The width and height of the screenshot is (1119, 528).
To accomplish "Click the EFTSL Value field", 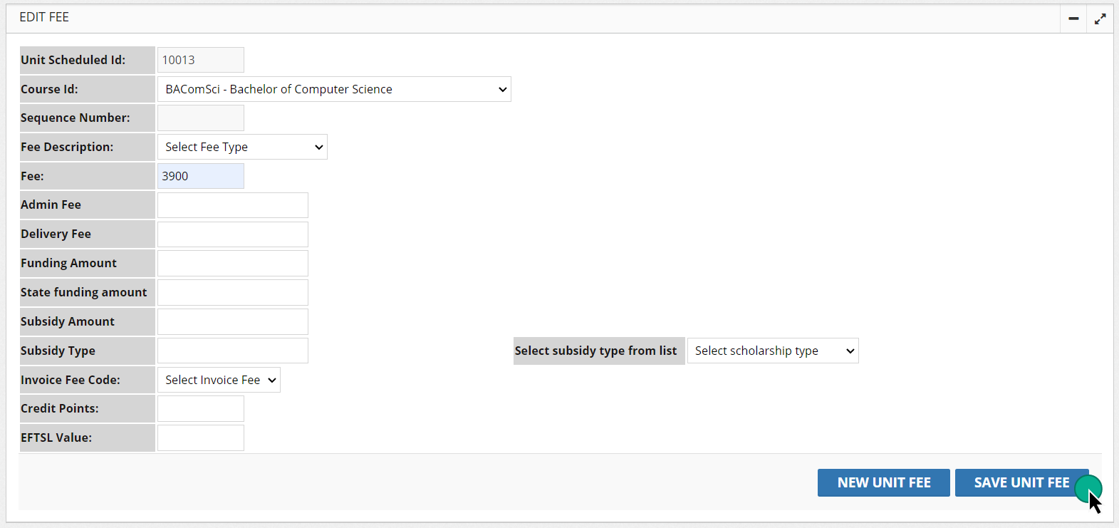I will click(x=200, y=438).
